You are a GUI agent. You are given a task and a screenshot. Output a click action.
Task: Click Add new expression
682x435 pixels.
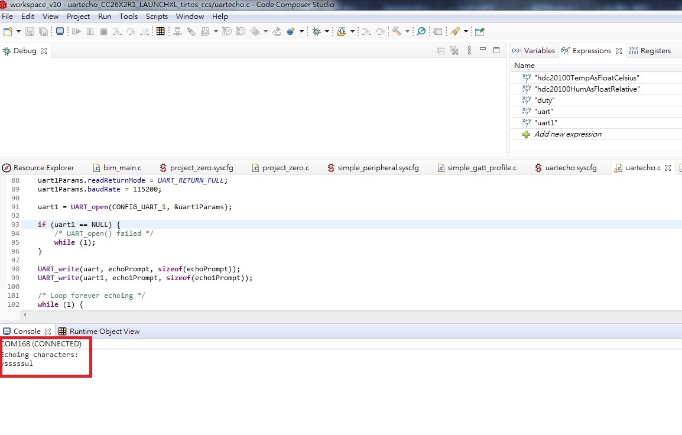tap(567, 134)
